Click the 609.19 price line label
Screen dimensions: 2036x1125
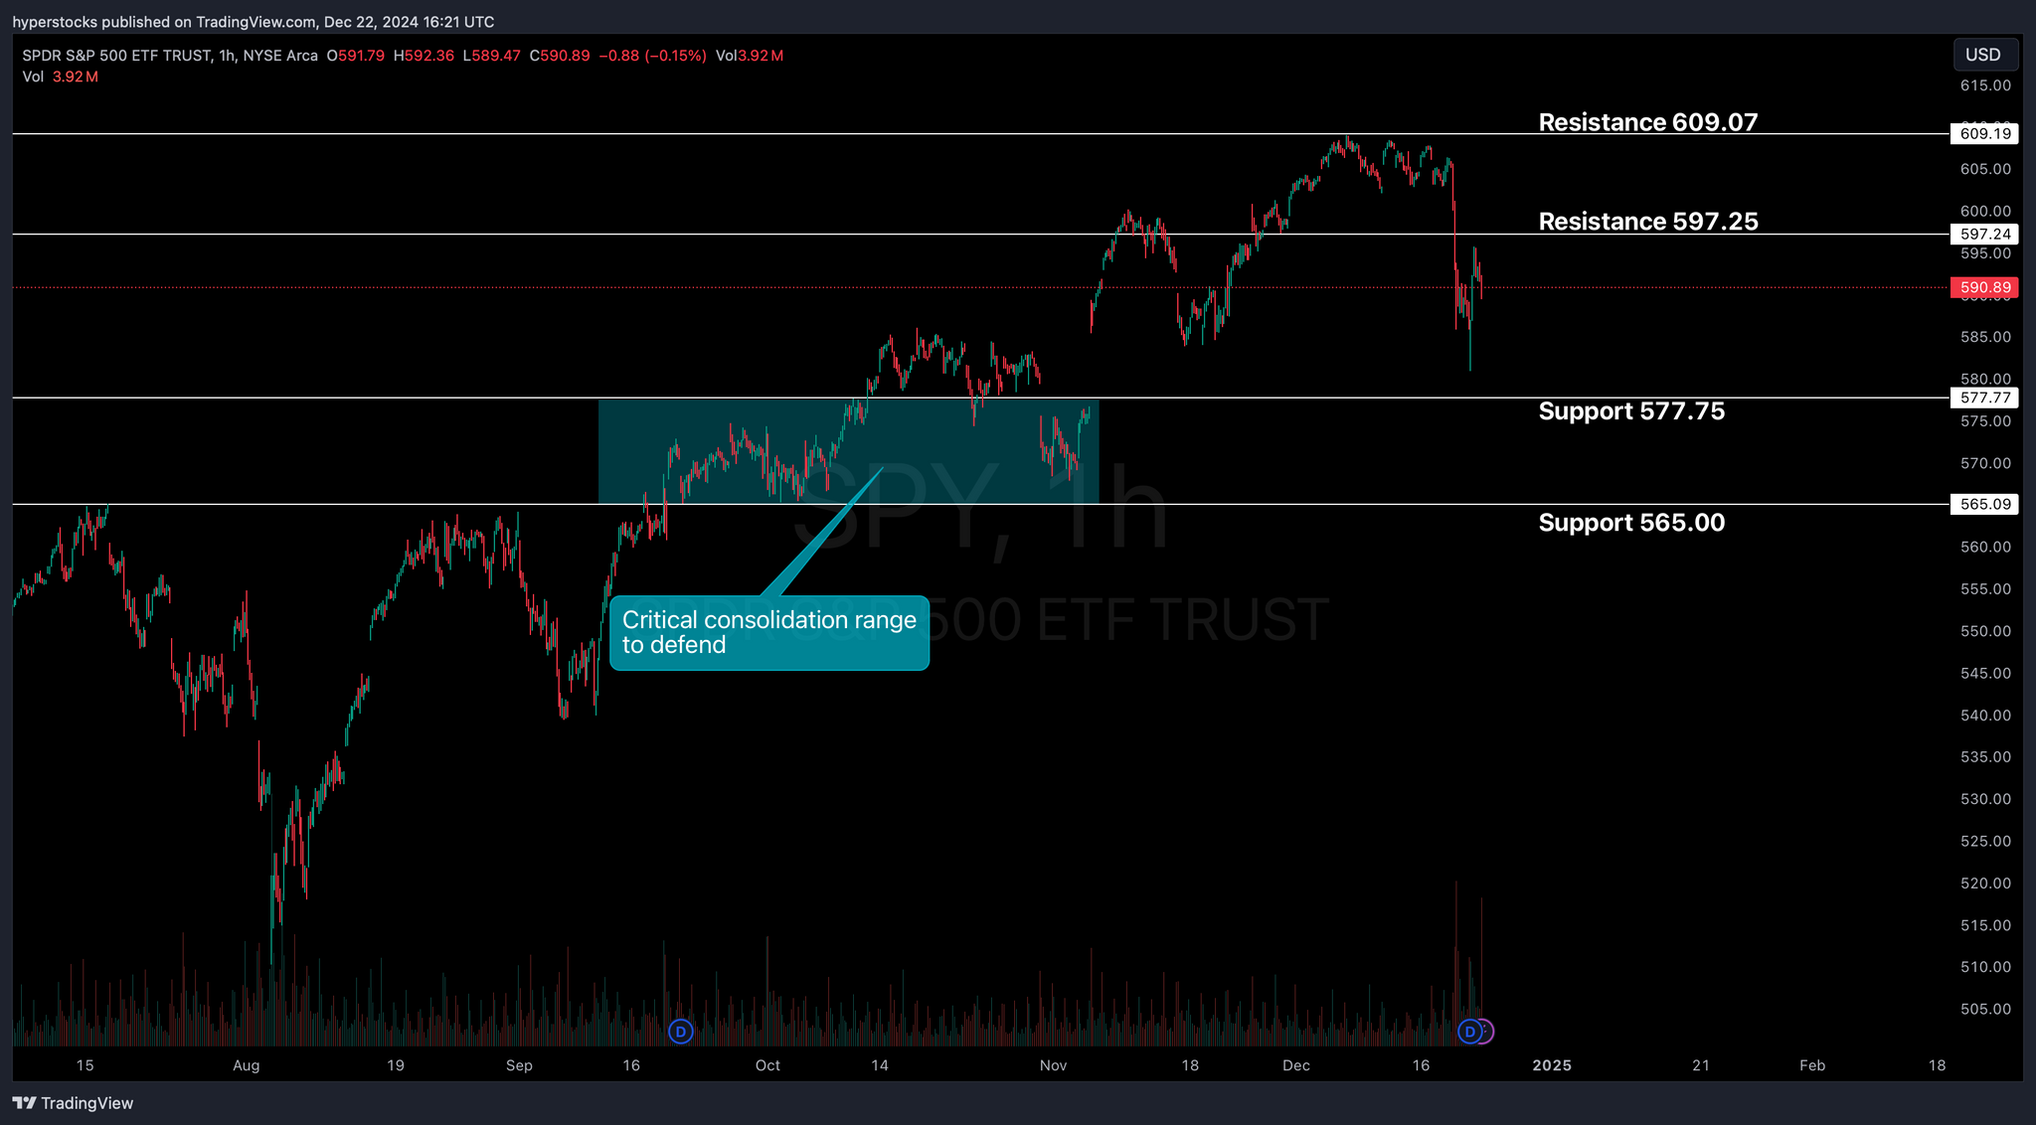1984,133
